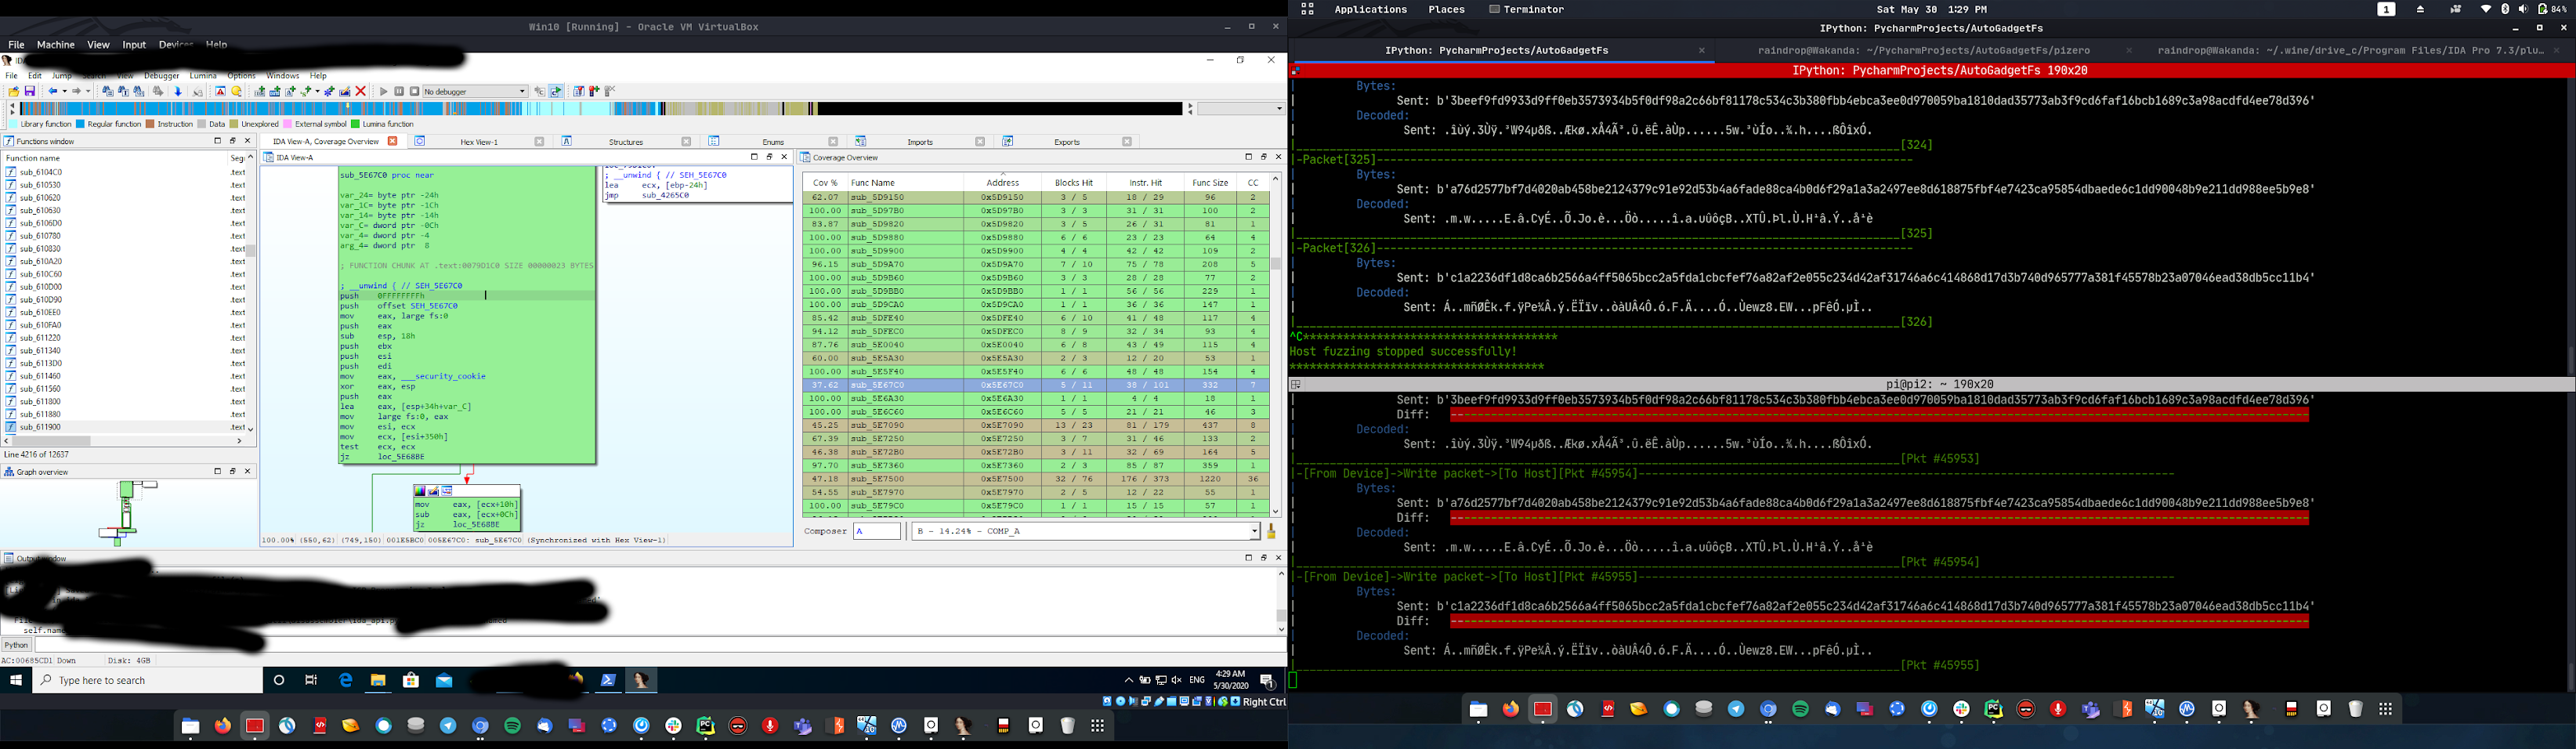Click the Save database floppy icon
This screenshot has width=2576, height=749.
tap(30, 92)
